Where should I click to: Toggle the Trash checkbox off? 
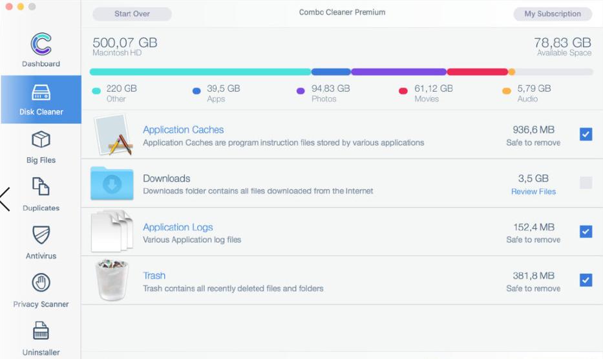coord(586,280)
